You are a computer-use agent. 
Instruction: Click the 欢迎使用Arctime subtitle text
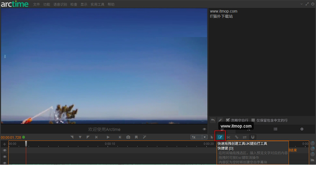tap(104, 129)
